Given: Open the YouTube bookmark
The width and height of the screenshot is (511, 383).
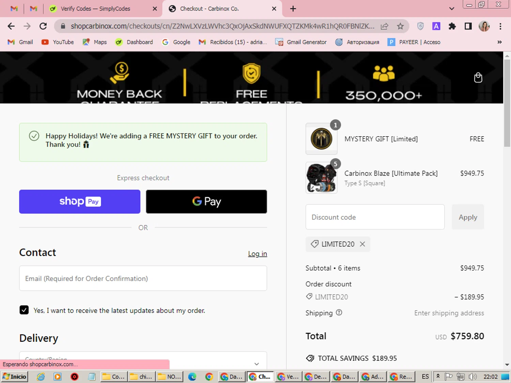Looking at the screenshot, I should click(58, 42).
